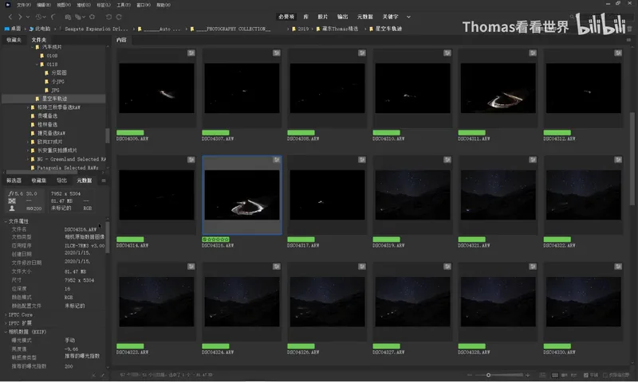Expand IPTC Core section
638x382 pixels.
(6, 315)
